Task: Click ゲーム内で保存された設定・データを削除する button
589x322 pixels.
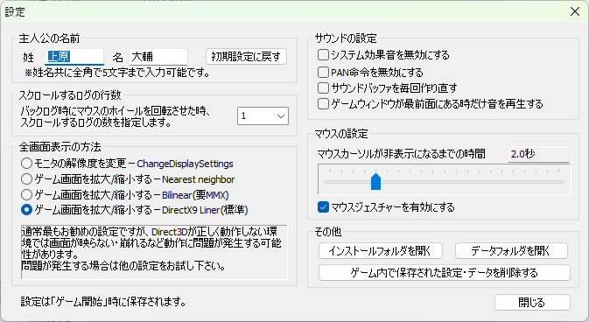Action: pos(445,272)
